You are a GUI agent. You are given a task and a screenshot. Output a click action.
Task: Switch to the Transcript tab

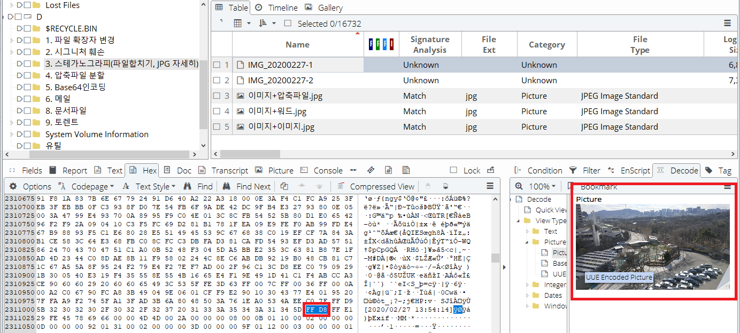[224, 170]
